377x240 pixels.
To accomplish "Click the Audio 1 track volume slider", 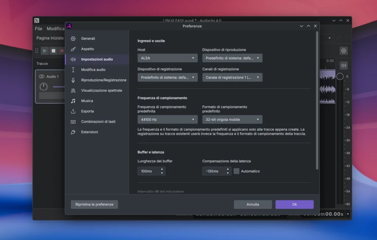I will click(x=59, y=87).
